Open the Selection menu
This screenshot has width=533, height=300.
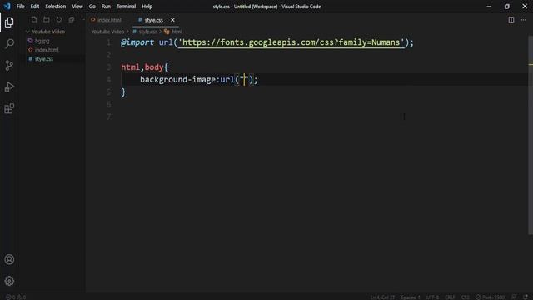tap(56, 7)
